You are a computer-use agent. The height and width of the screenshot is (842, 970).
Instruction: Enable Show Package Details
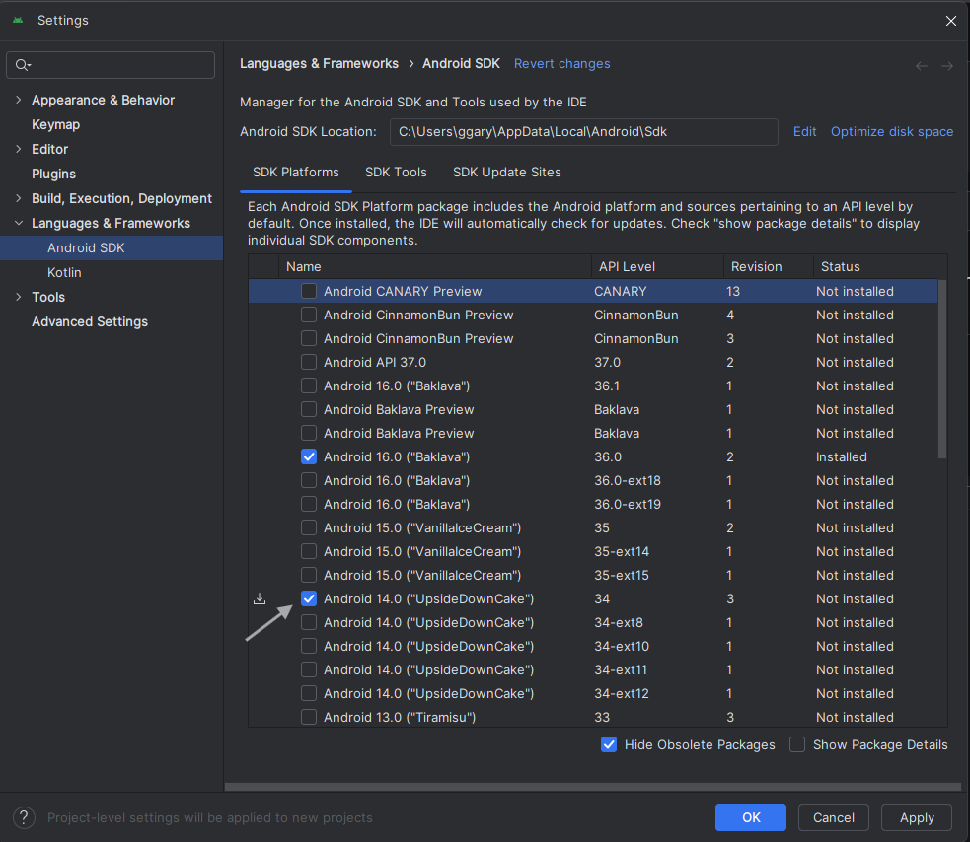click(797, 744)
